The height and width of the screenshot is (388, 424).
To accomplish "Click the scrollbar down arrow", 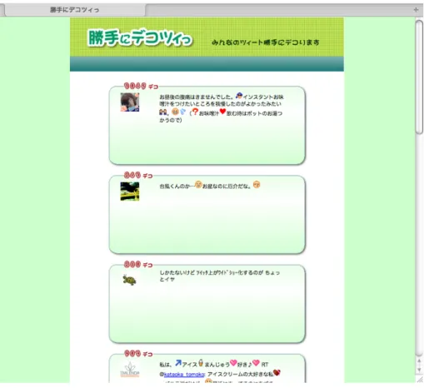I will click(419, 370).
